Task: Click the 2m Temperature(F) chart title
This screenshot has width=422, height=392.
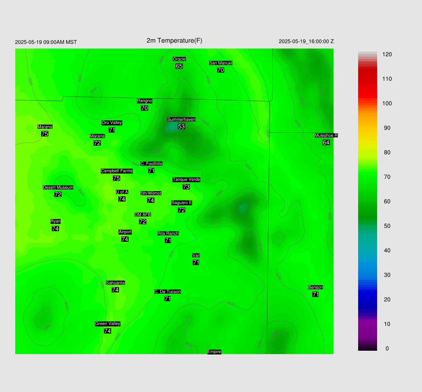Action: (174, 41)
